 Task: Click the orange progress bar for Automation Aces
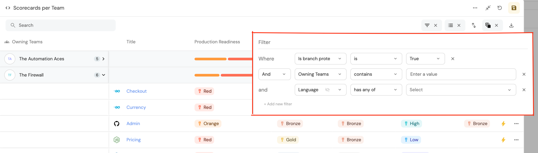210,59
